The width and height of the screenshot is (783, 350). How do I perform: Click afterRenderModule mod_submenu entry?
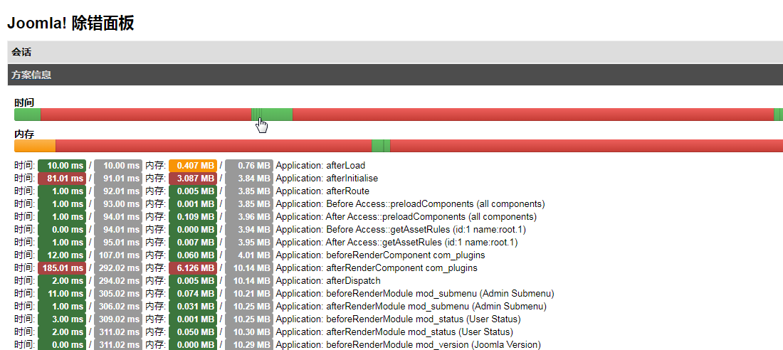[x=411, y=307]
